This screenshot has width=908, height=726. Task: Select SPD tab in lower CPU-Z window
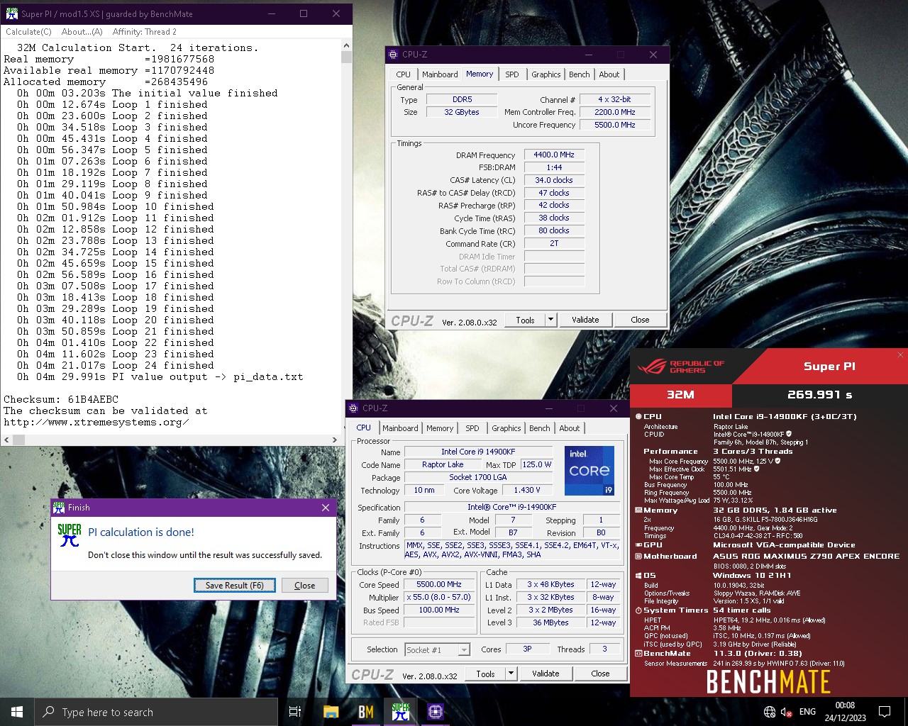(472, 428)
